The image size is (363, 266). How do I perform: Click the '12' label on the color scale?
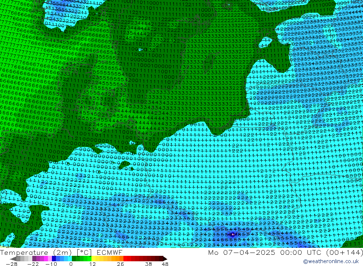[92, 264]
